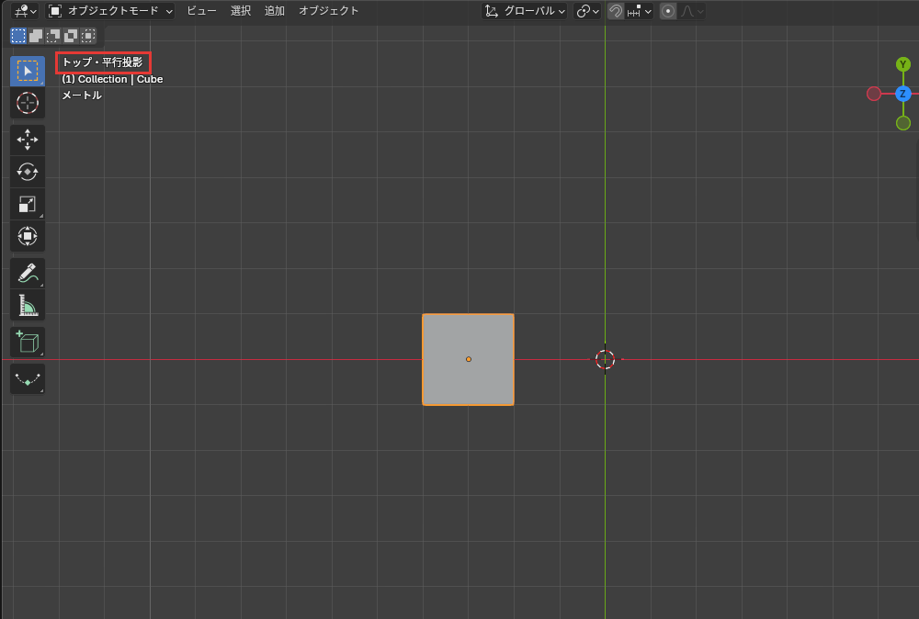919x619 pixels.
Task: Select the Select Box tool
Action: pos(28,71)
